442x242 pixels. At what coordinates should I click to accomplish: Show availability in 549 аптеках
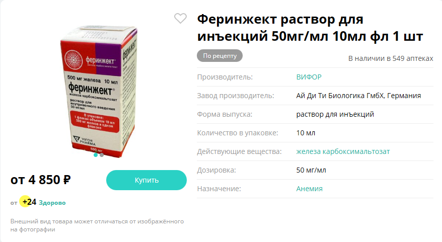pos(391,58)
